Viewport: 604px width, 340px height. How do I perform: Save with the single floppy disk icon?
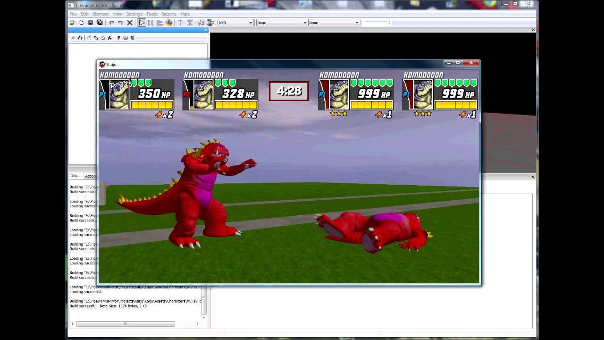coord(91,23)
